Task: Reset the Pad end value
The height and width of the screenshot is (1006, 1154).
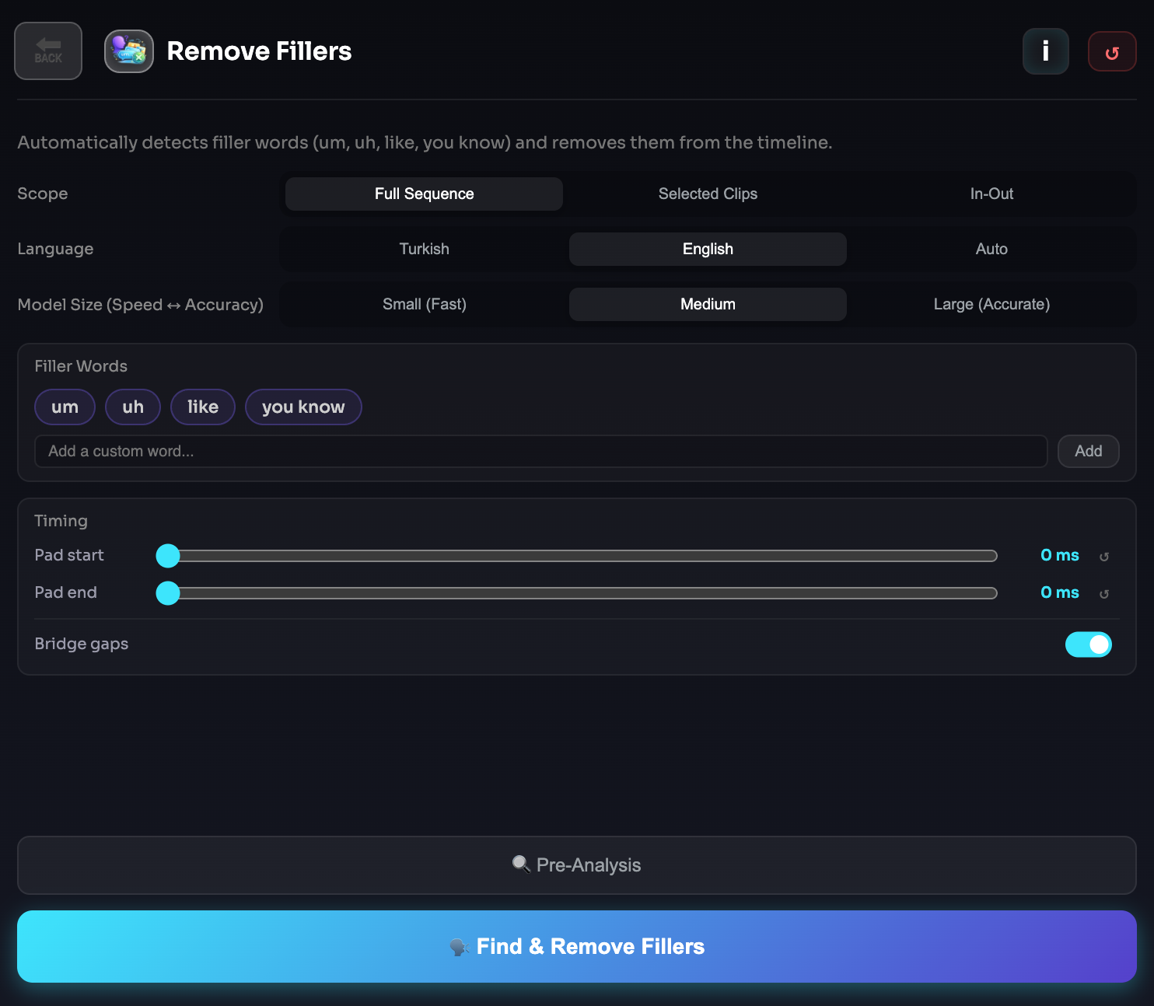Action: point(1103,594)
